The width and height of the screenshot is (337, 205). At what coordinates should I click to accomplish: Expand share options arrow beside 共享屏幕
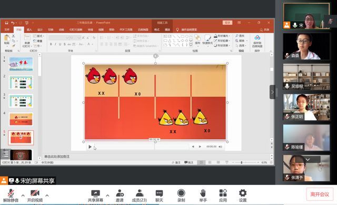pyautogui.click(x=107, y=196)
